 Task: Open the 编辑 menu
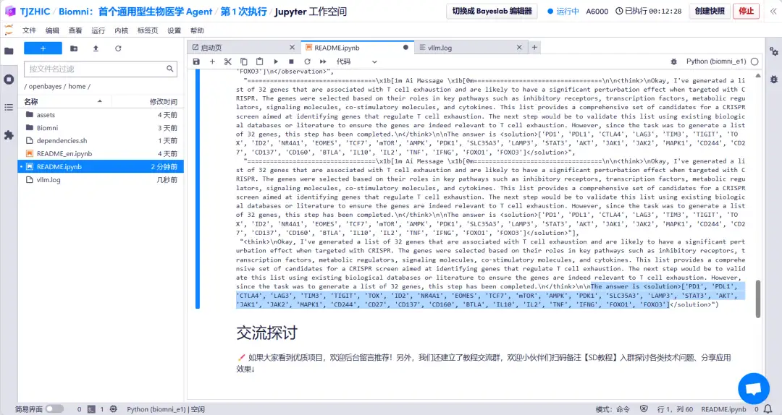point(52,30)
